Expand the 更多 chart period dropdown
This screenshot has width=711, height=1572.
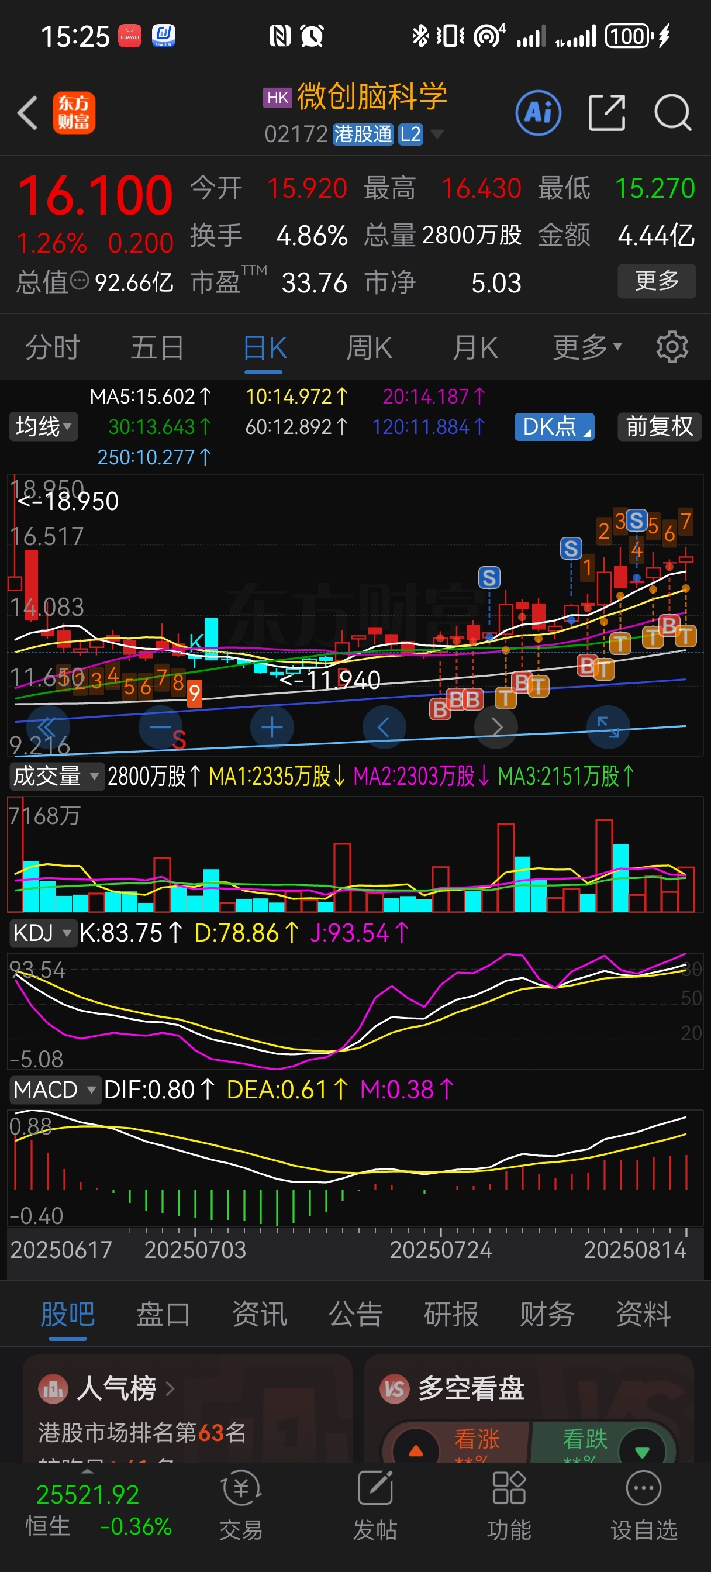588,348
